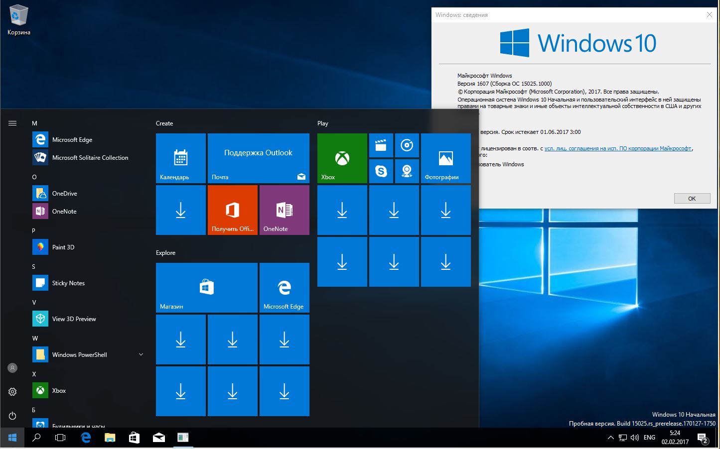This screenshot has height=449, width=720.
Task: Open the Почта mail tile
Action: 259,158
